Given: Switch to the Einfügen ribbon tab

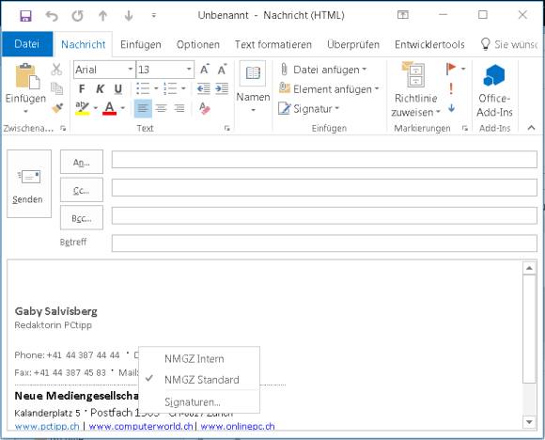Looking at the screenshot, I should tap(141, 44).
